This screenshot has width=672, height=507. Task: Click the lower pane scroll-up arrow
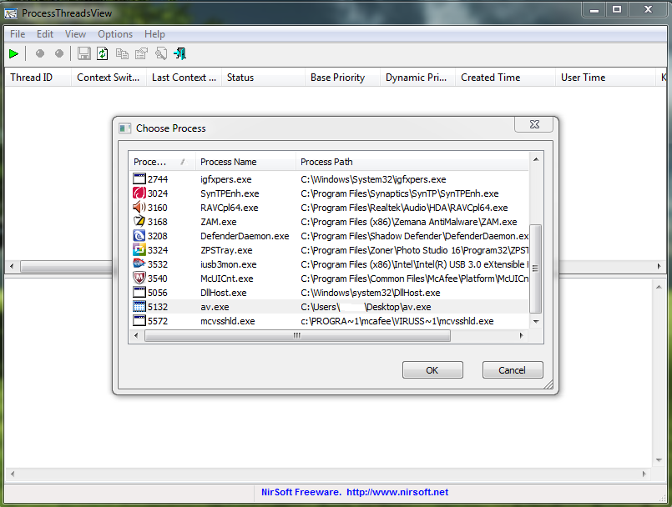pyautogui.click(x=659, y=287)
